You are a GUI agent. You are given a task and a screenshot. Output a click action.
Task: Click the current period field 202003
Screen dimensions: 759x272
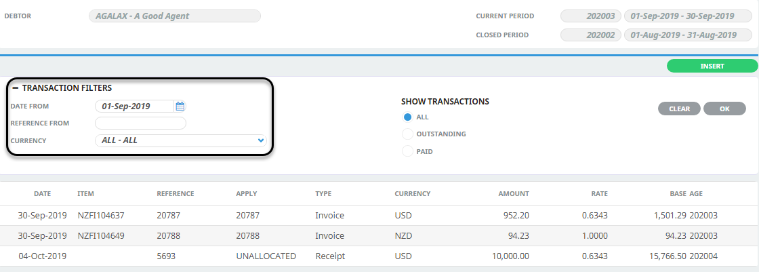point(590,16)
